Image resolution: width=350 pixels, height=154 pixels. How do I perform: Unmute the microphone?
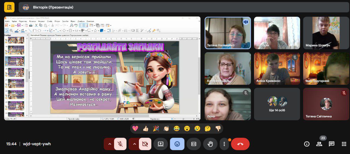120,144
